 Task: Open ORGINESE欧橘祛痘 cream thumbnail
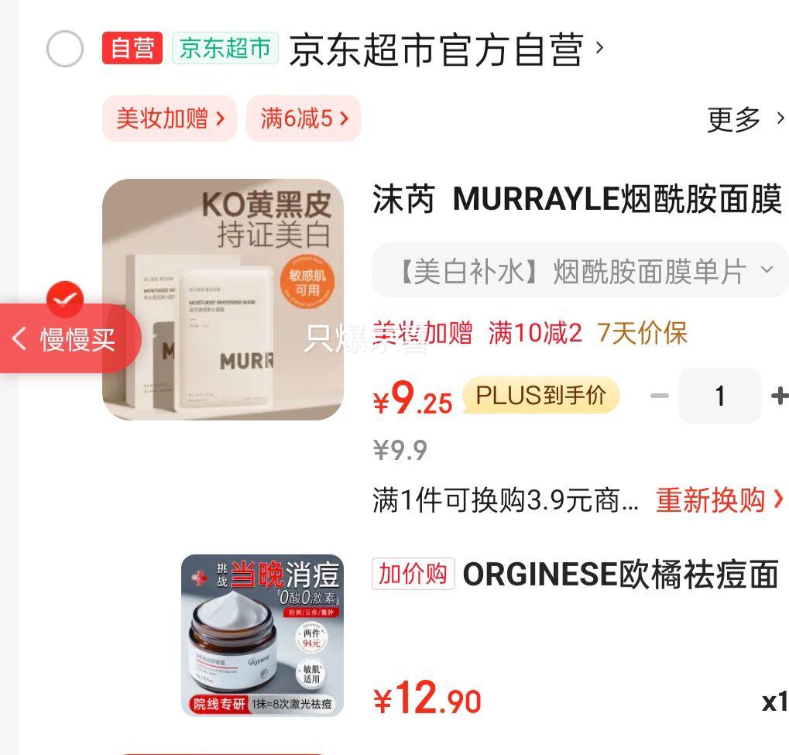coord(262,635)
